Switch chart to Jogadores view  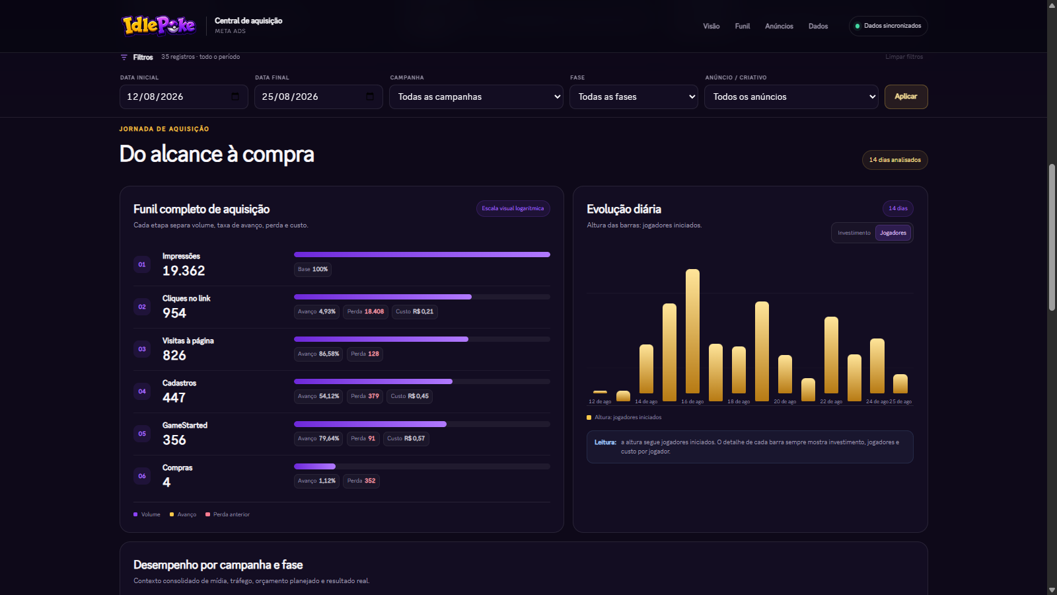click(893, 233)
